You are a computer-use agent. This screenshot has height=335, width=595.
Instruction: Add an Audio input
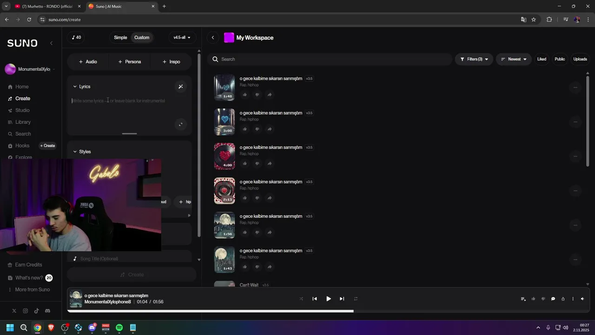pyautogui.click(x=88, y=61)
